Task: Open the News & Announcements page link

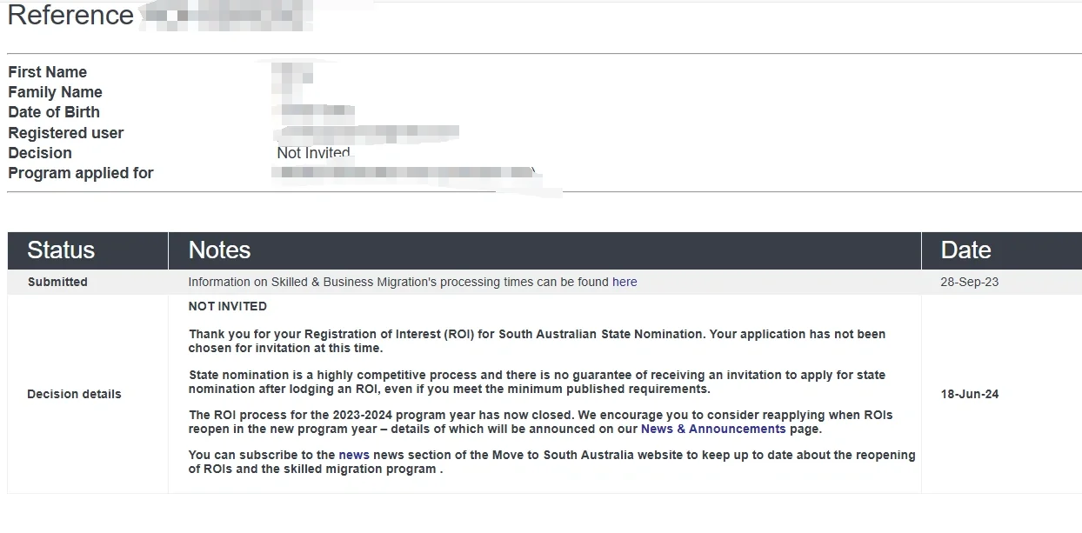Action: click(x=713, y=429)
